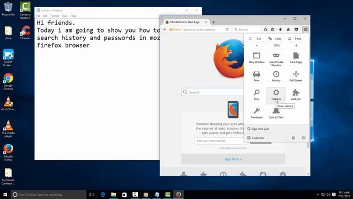353x199 pixels.
Task: Launch Edge from the taskbar
Action: tap(103, 195)
